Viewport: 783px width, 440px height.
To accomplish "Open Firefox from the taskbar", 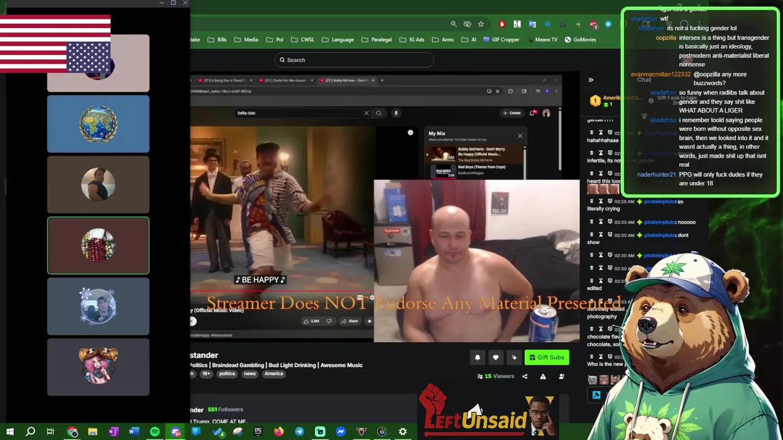I will click(278, 432).
